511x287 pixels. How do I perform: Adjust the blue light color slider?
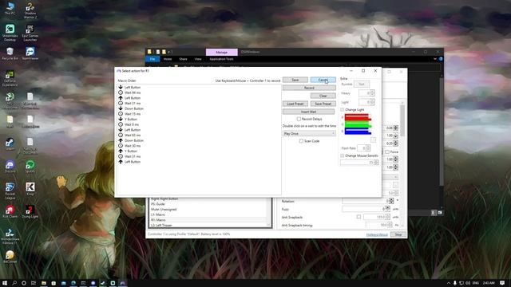point(358,131)
